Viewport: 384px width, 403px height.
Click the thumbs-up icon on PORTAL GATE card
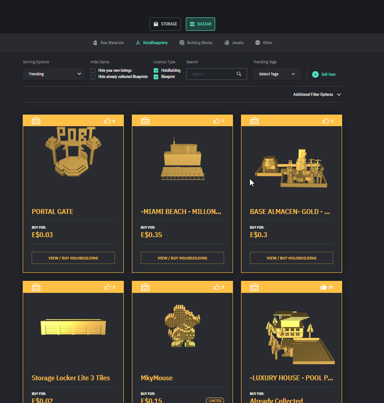click(107, 121)
